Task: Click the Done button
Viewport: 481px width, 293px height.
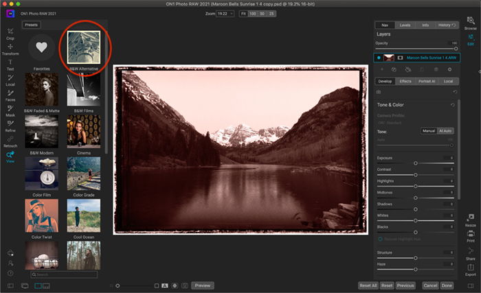Action: [x=447, y=285]
